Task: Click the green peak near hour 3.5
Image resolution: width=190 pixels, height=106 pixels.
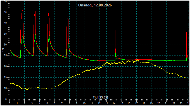Action: coord(35,35)
